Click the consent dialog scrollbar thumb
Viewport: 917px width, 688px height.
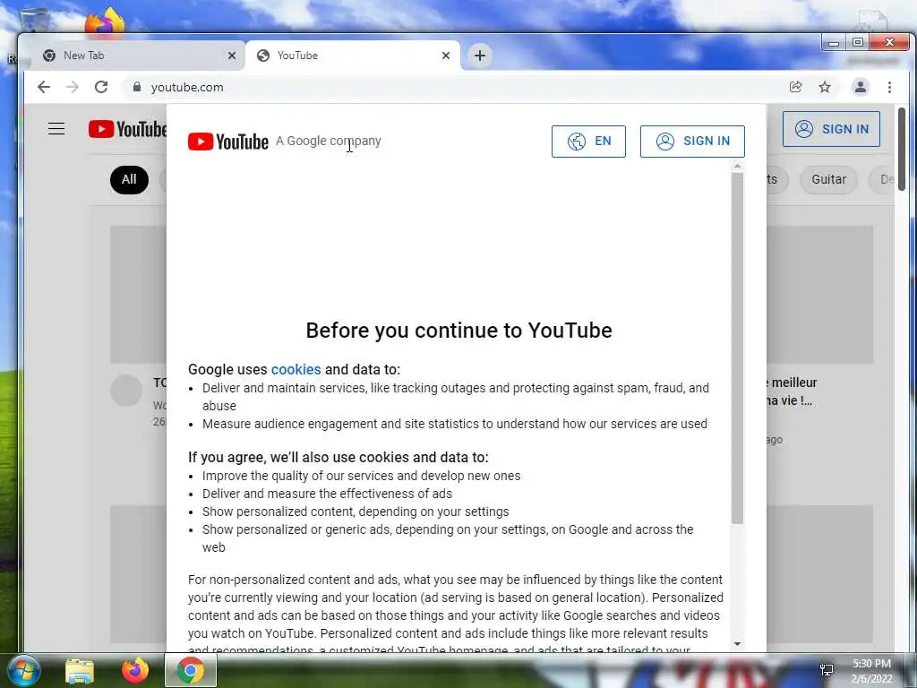738,348
